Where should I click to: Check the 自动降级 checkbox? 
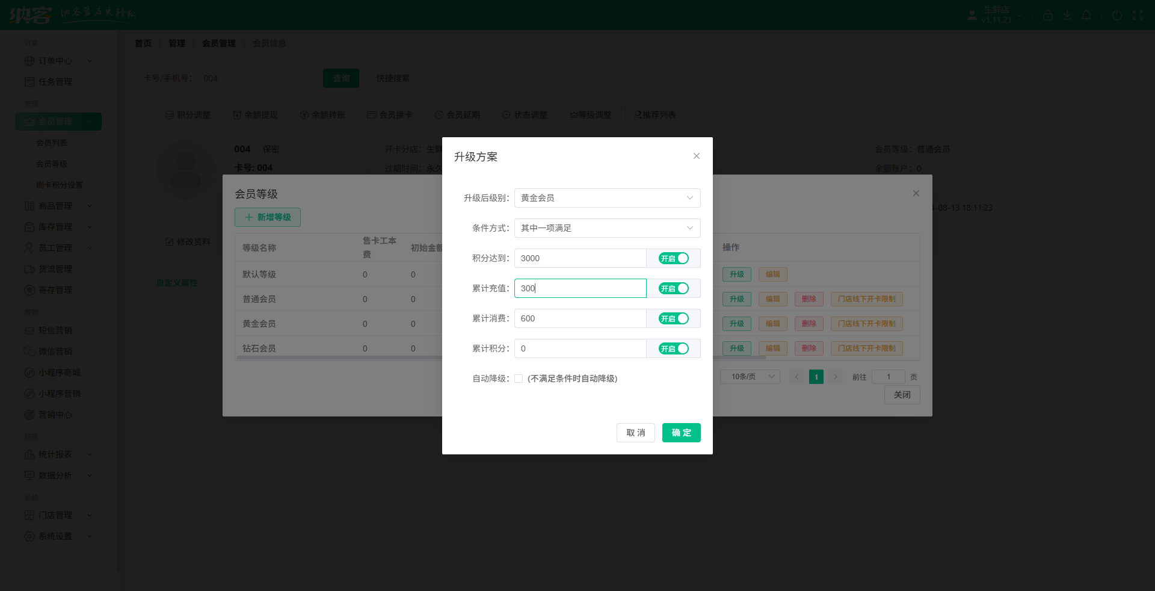pyautogui.click(x=519, y=379)
